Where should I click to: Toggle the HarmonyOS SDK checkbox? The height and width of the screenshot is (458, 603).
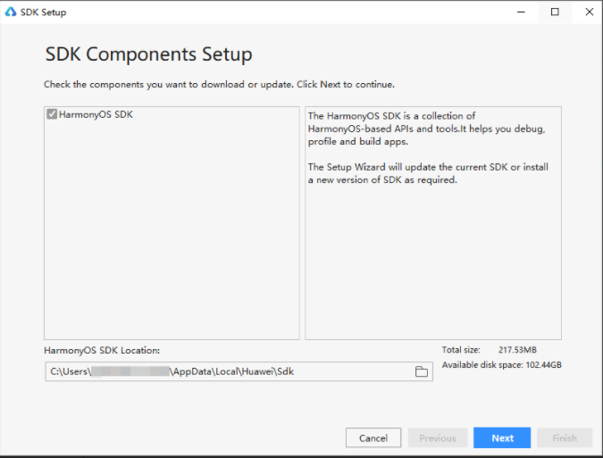click(x=53, y=115)
